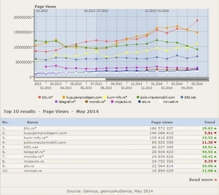Click the kurir-info.rs* yellow legend dot
The height and width of the screenshot is (195, 219).
[105, 97]
